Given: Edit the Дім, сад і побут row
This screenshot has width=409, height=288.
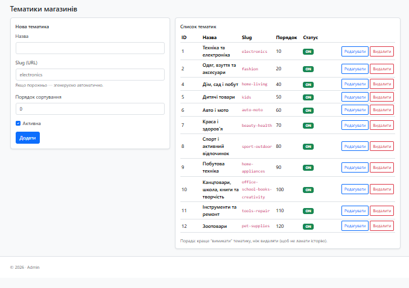Looking at the screenshot, I should 355,84.
